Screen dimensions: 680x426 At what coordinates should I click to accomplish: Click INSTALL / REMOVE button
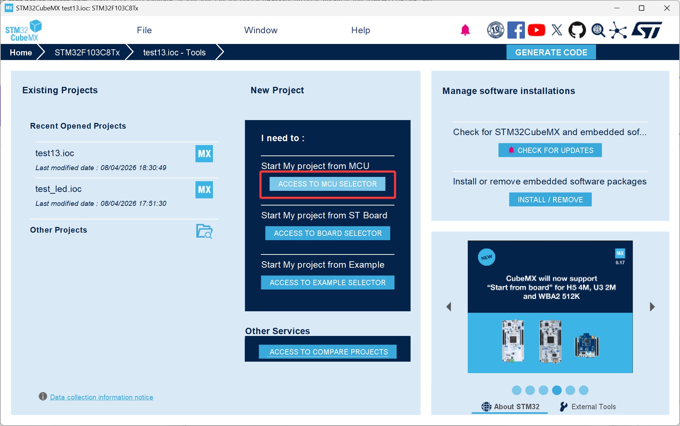pyautogui.click(x=550, y=200)
